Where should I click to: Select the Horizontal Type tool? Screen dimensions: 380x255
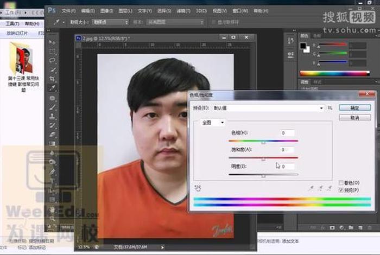coord(52,181)
